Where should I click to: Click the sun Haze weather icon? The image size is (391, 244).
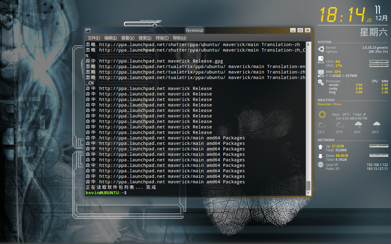pyautogui.click(x=322, y=115)
